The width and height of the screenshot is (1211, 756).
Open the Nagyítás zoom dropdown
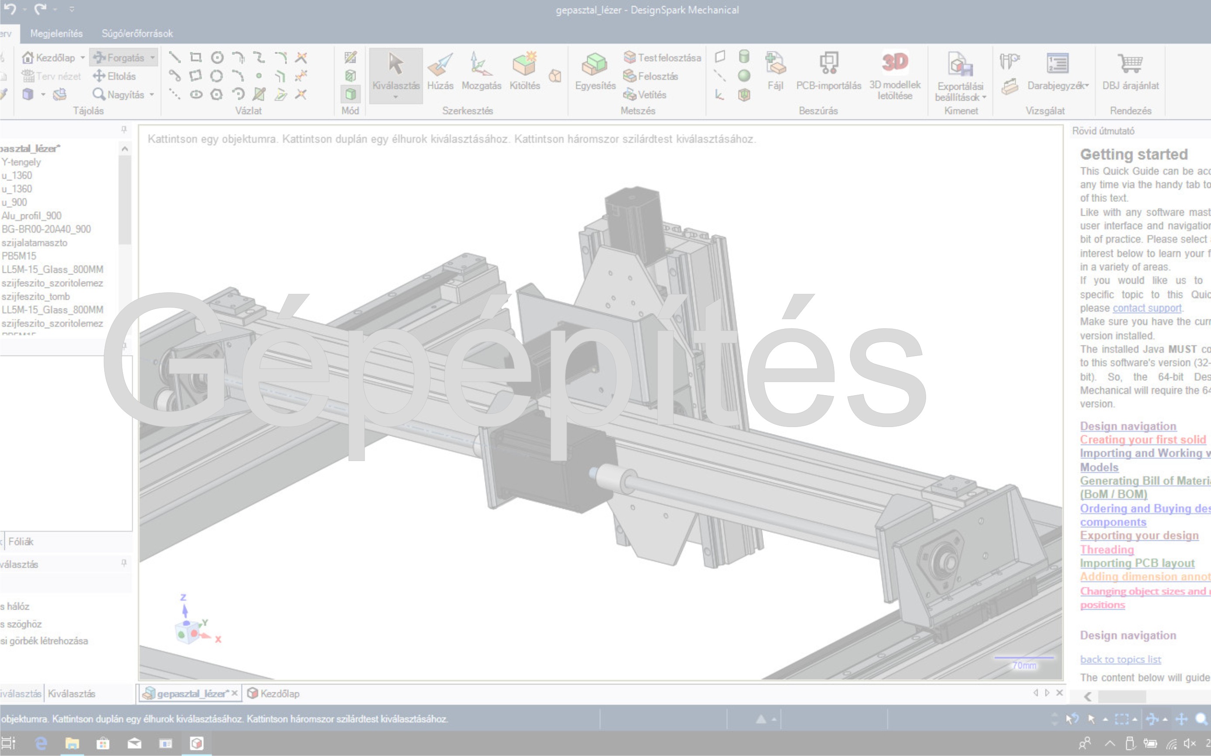coord(152,95)
